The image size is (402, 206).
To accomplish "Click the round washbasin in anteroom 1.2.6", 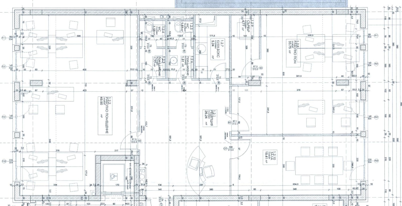I will [174, 60].
